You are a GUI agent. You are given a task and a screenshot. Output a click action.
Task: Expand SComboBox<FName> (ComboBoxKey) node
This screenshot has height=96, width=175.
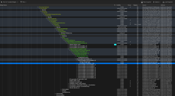click(69, 86)
